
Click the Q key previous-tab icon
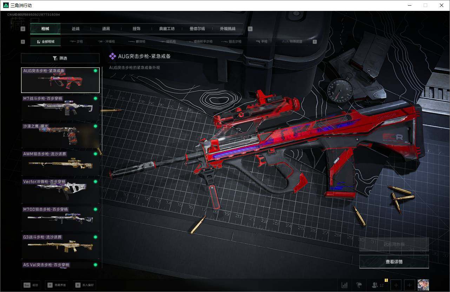(23, 29)
